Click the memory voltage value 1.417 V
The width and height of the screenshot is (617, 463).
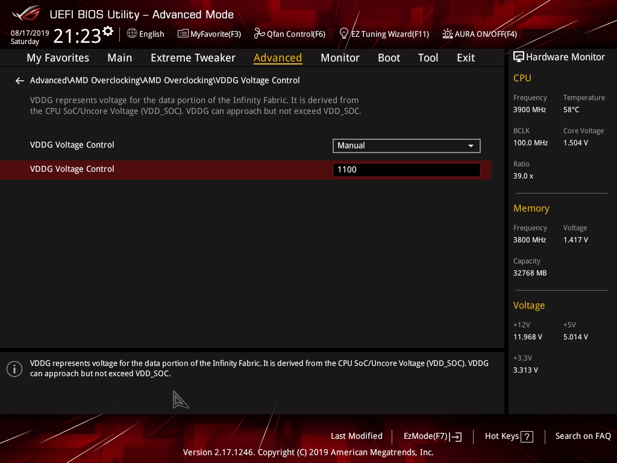575,240
